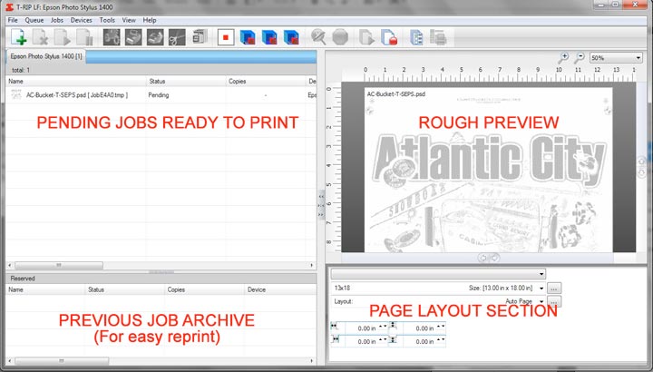Click the printer icon in the toolbar
The image size is (653, 372).
[x=132, y=37]
